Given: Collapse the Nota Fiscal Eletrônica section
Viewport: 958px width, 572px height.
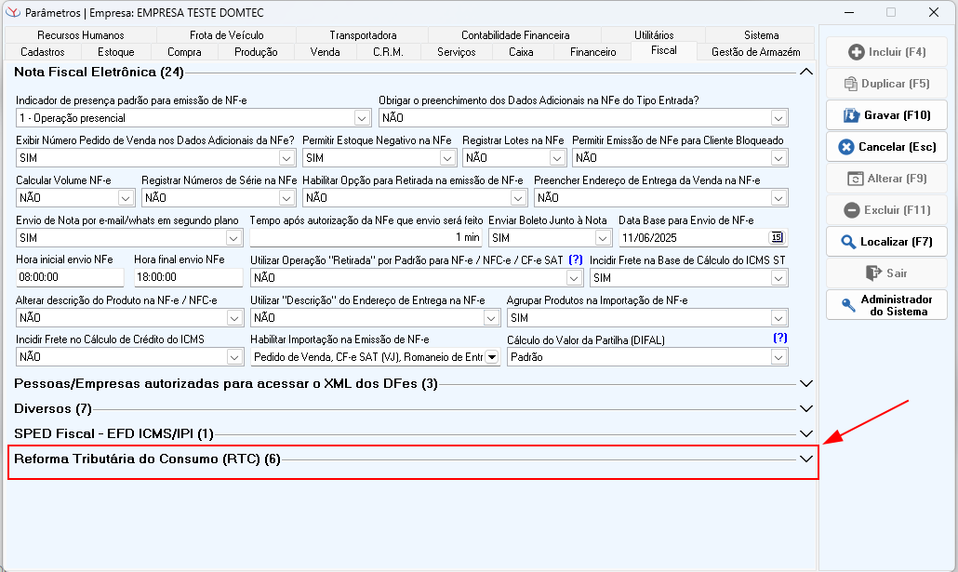Looking at the screenshot, I should click(x=806, y=72).
